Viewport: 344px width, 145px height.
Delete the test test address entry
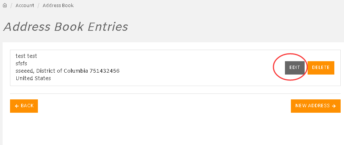click(x=321, y=68)
